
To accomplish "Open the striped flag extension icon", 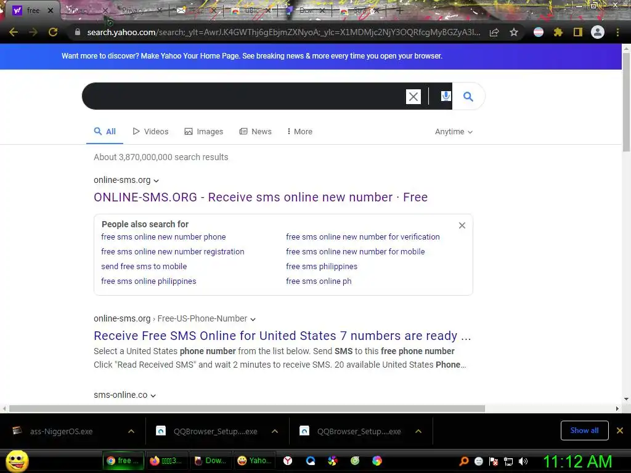I will [539, 32].
